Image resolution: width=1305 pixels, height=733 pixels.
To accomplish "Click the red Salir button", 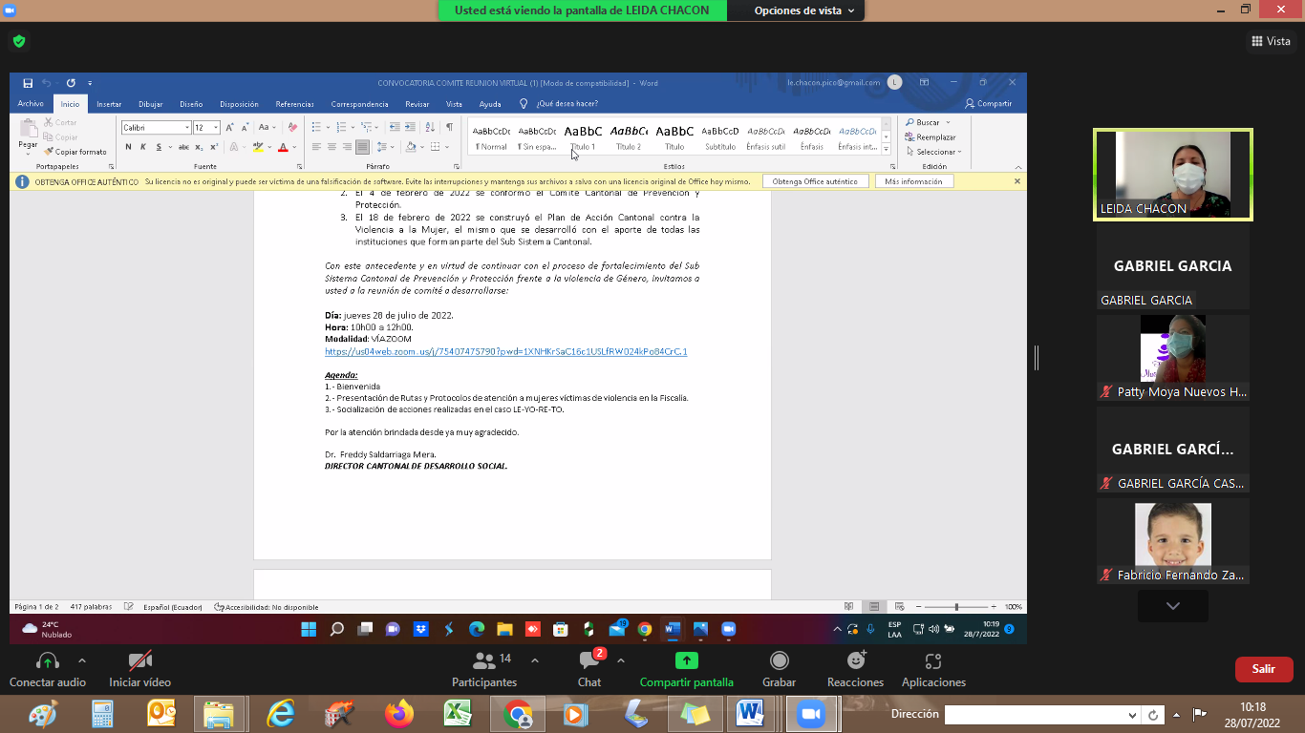I will pos(1263,669).
